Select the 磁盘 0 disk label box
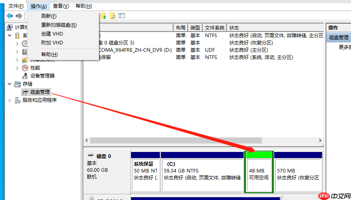The image size is (351, 200). pyautogui.click(x=107, y=172)
